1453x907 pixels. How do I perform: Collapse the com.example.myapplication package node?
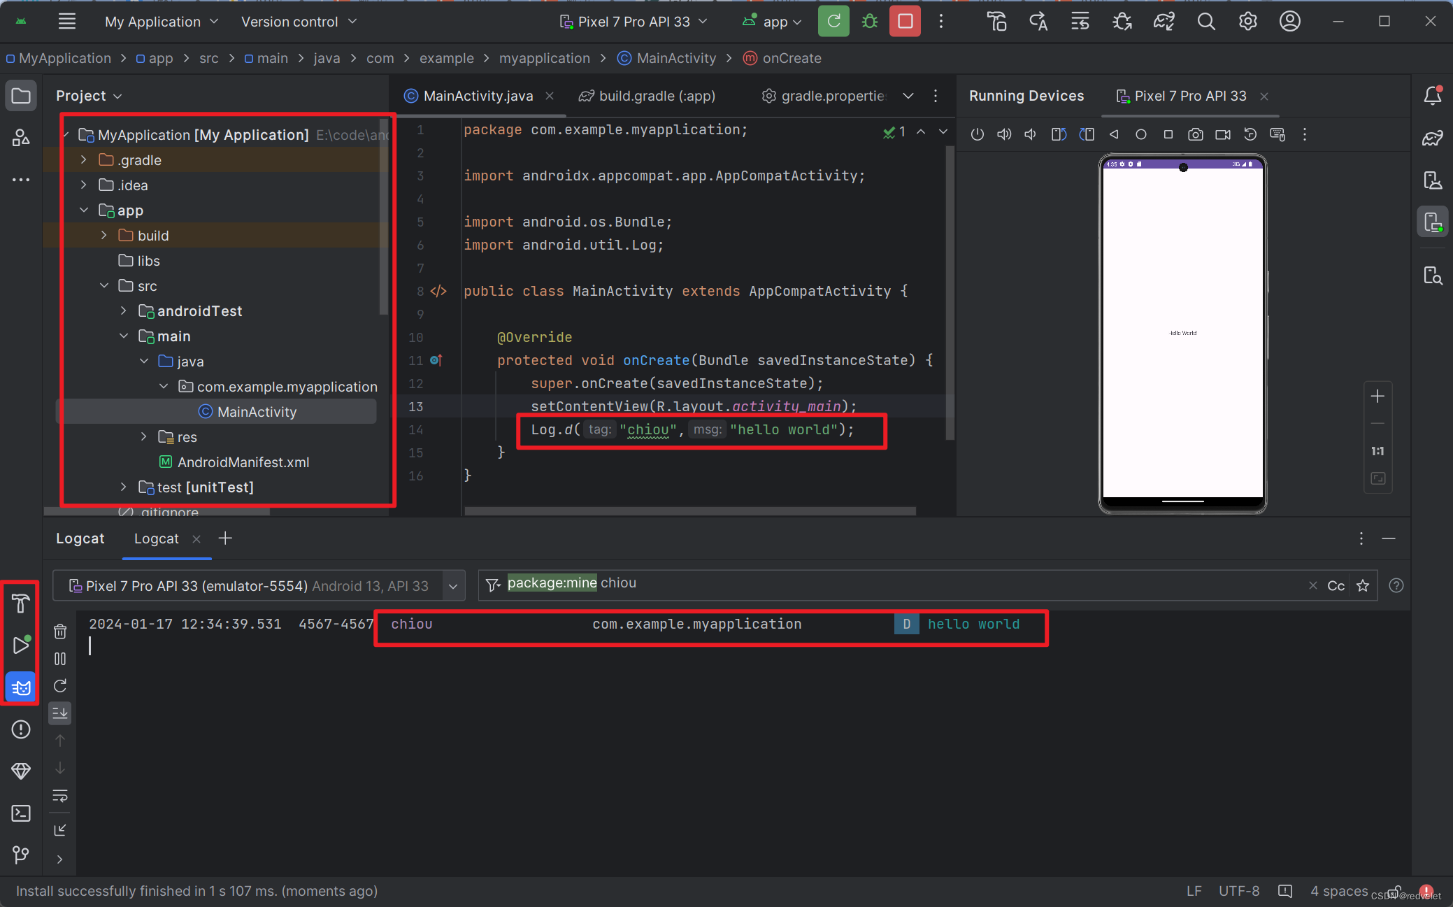164,385
